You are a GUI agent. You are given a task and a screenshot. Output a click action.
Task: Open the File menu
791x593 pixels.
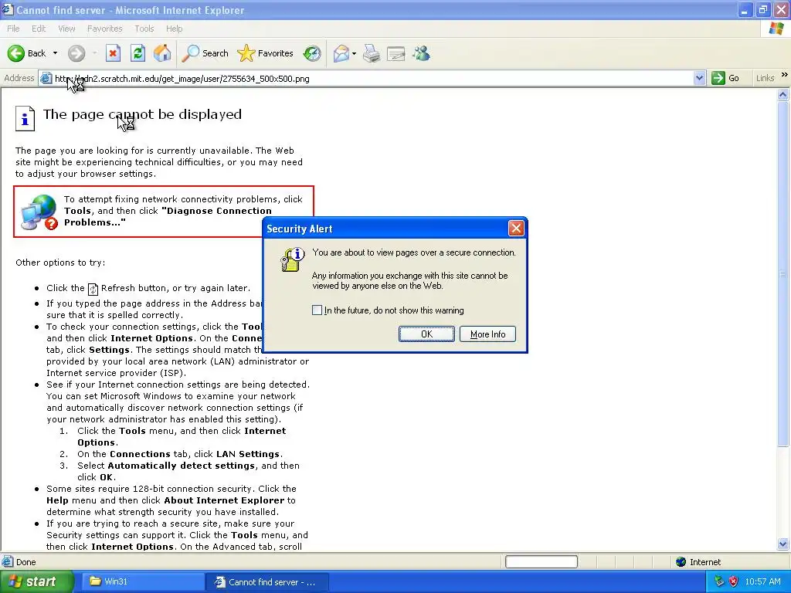click(13, 29)
